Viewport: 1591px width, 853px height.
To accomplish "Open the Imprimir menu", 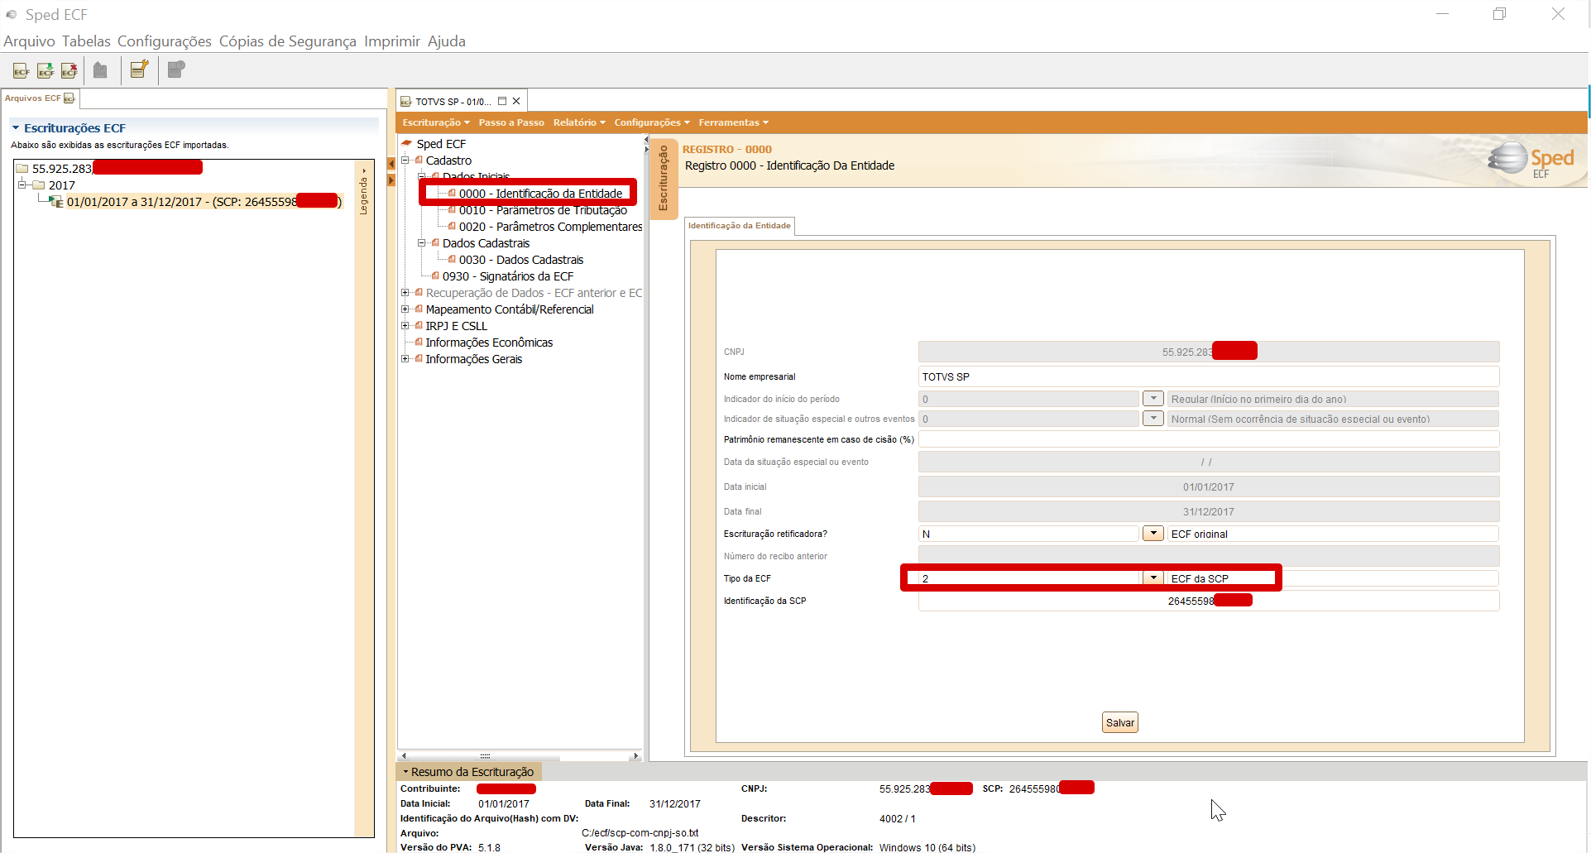I will pyautogui.click(x=392, y=41).
